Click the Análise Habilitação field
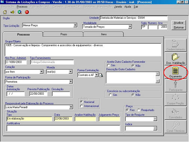Screen dimensions: 189x142 click(x=85, y=119)
